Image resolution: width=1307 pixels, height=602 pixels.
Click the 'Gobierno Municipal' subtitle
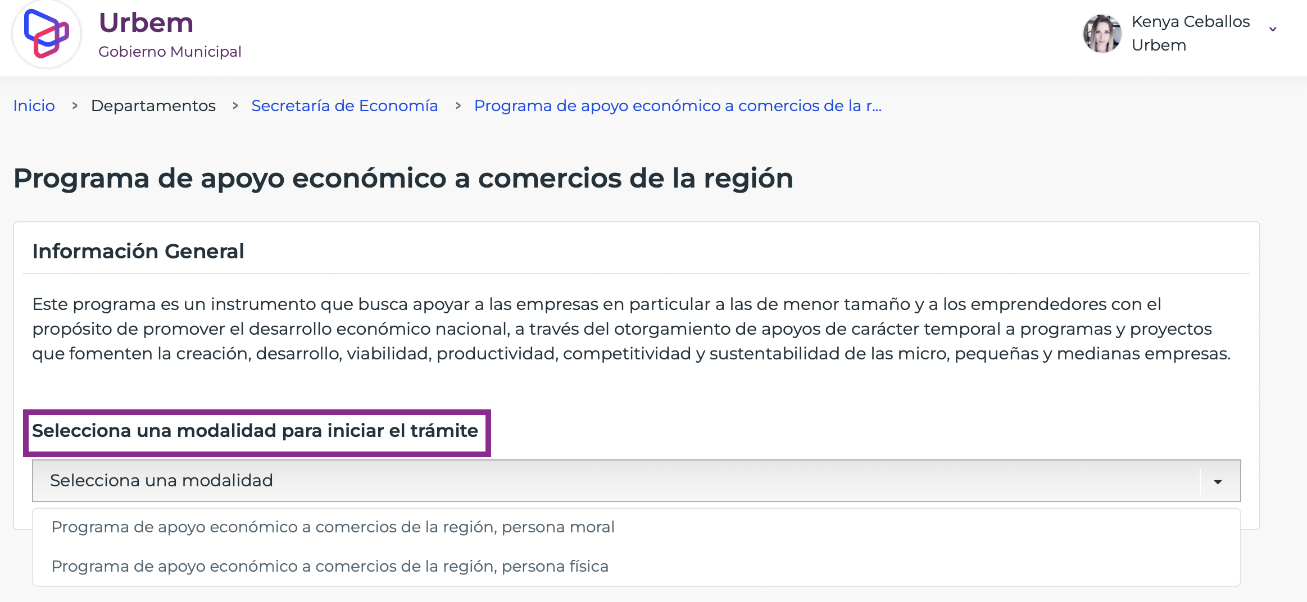(170, 52)
